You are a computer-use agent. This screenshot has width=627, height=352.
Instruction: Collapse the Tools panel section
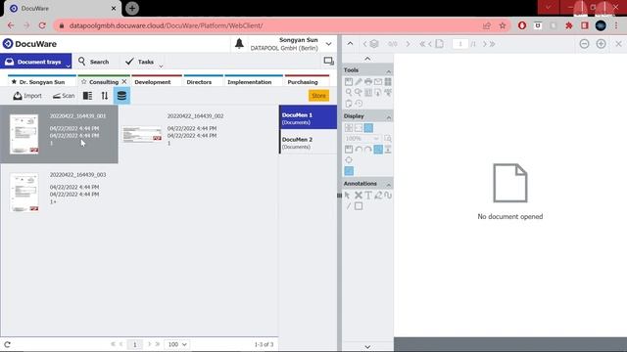pos(388,71)
